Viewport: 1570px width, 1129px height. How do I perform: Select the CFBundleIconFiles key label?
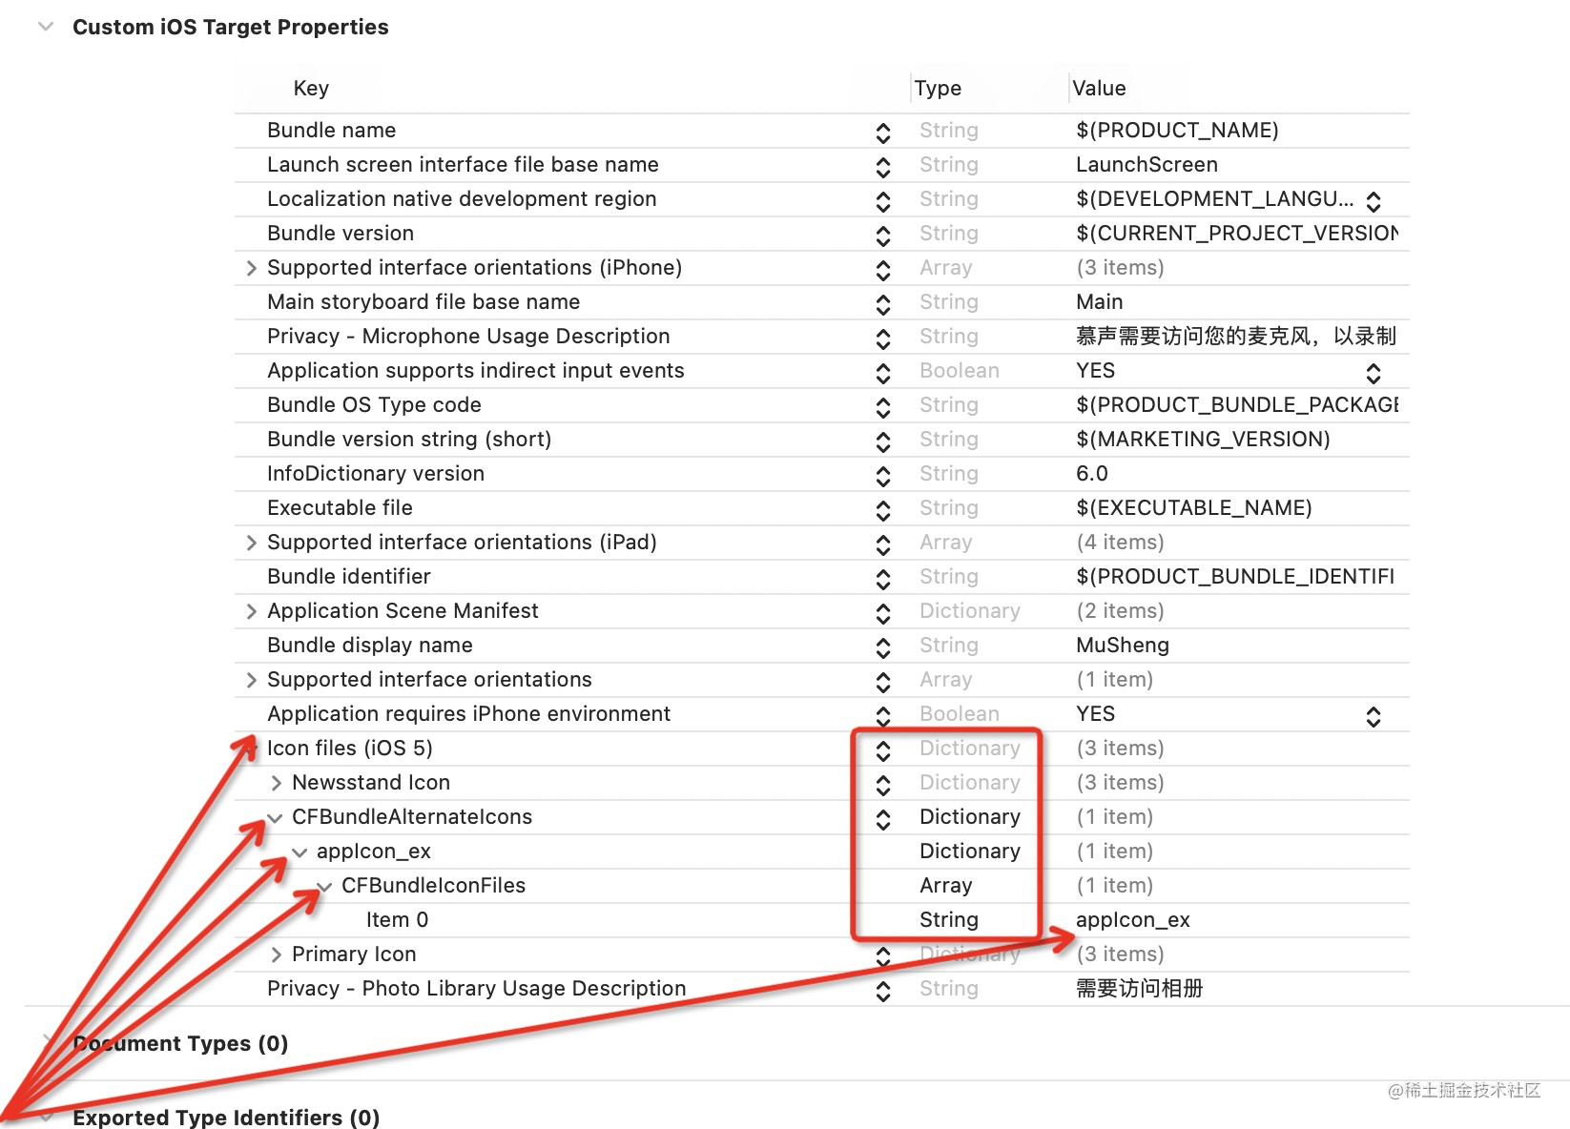point(433,886)
